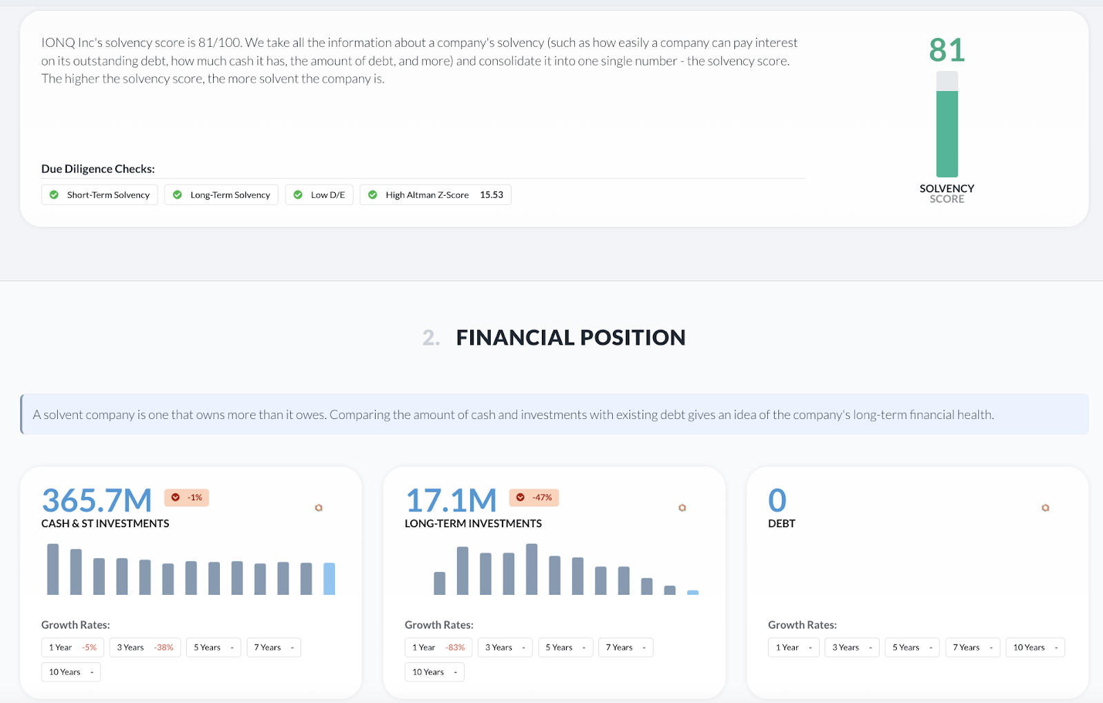
Task: Open the 10 Years growth rate under Long-Term Investments
Action: click(434, 671)
